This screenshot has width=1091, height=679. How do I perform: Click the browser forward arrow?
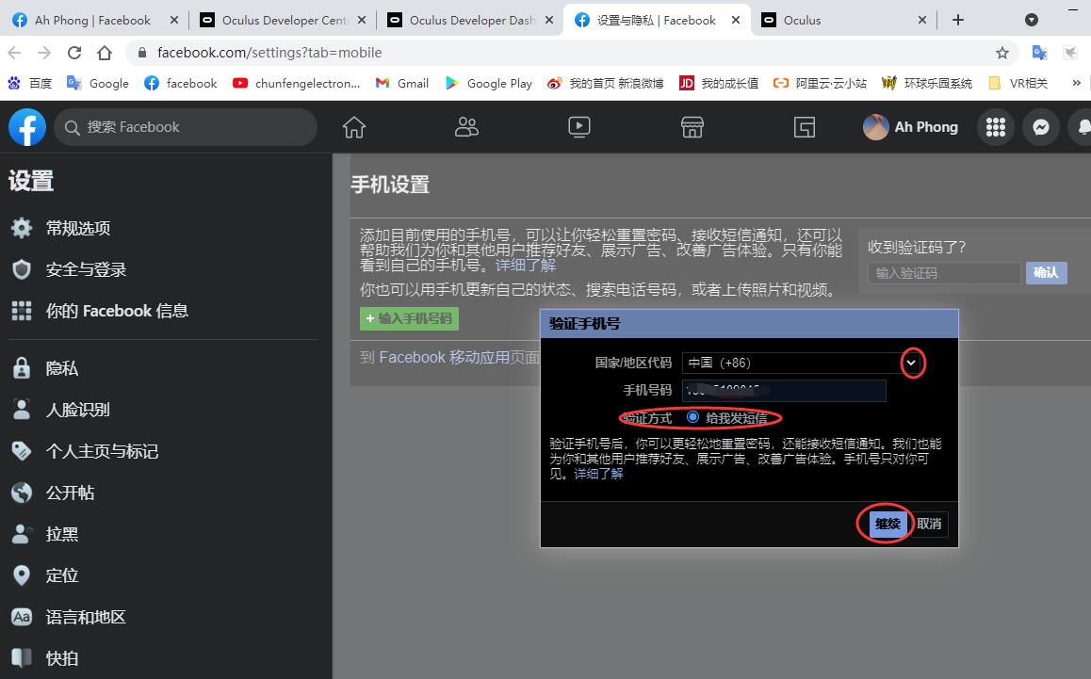tap(44, 52)
